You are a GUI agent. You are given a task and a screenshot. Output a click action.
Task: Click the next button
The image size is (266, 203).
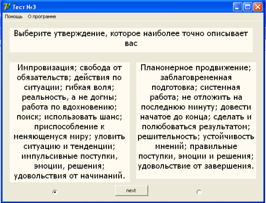[131, 191]
